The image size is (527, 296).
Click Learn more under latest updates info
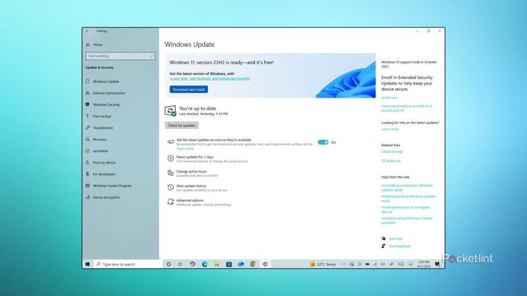coord(390,129)
